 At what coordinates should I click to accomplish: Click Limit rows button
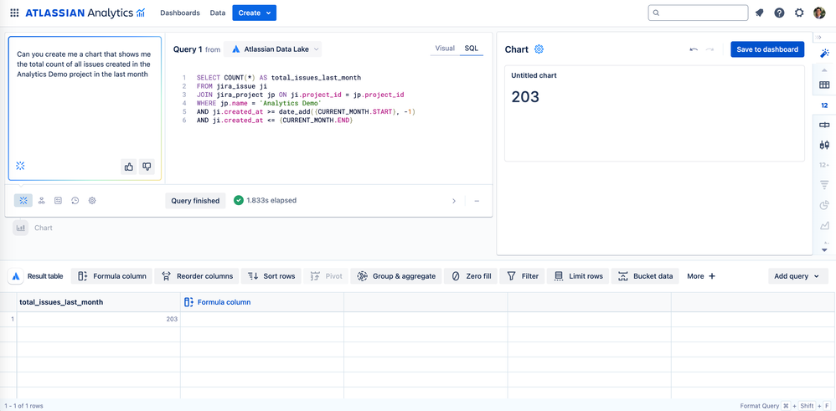[579, 276]
